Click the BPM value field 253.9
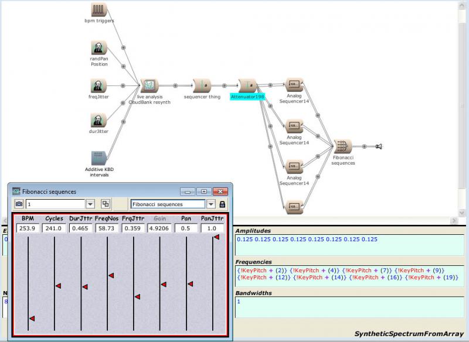 tap(28, 228)
